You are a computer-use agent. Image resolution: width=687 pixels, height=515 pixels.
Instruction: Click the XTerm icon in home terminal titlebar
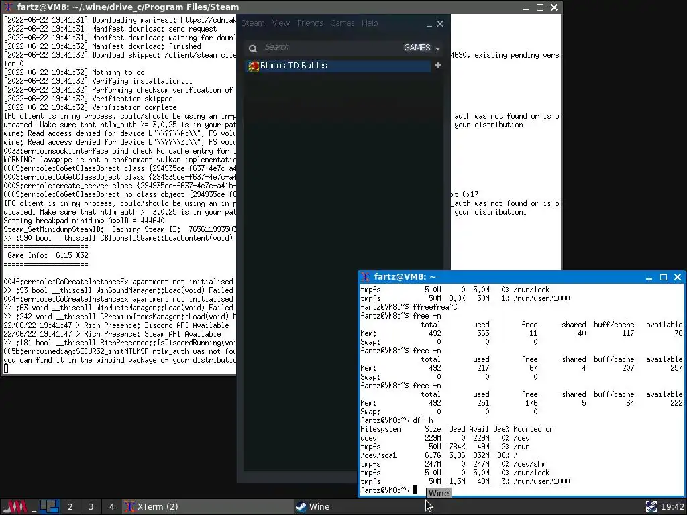tap(366, 277)
